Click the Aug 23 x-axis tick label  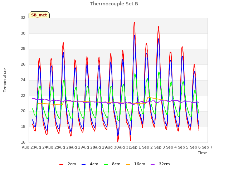[x=28, y=147]
